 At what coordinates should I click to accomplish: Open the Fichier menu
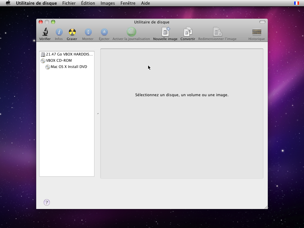(x=69, y=3)
